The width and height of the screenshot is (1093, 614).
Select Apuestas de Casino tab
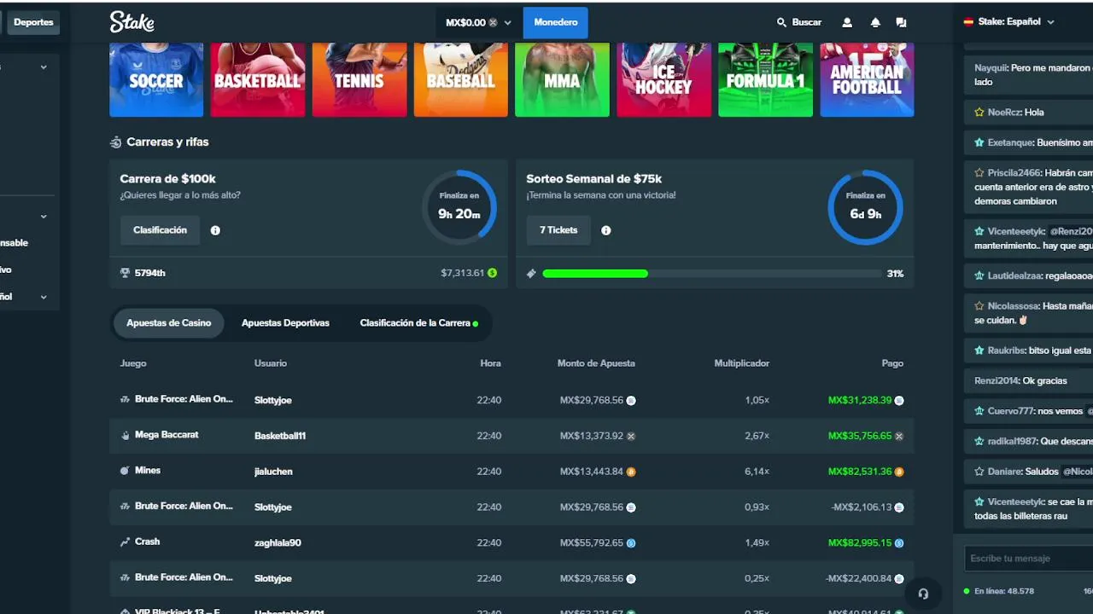click(169, 323)
